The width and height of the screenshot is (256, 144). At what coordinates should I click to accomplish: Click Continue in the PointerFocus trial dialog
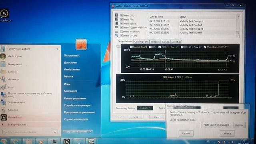(227, 133)
